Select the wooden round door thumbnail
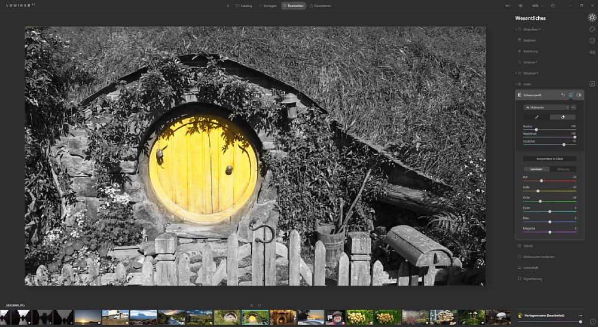Image resolution: width=598 pixels, height=327 pixels. 283,317
